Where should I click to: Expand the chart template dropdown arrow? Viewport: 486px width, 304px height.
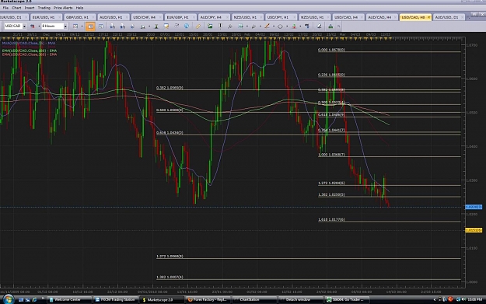point(82,26)
